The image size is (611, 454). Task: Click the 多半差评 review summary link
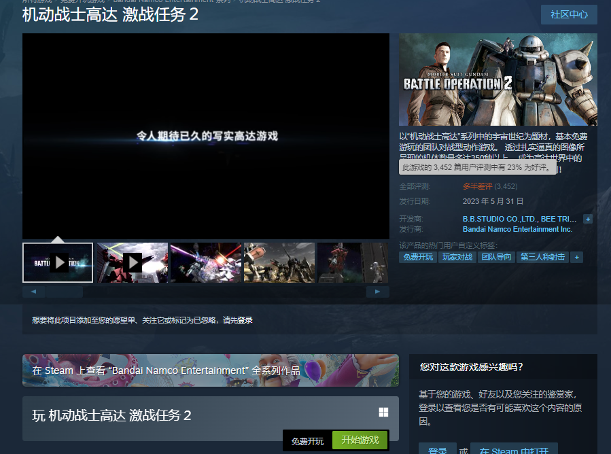coord(477,186)
